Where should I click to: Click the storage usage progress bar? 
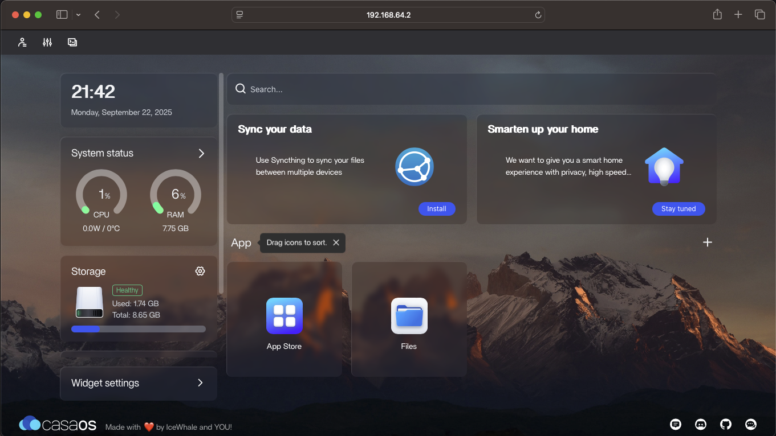tap(139, 329)
